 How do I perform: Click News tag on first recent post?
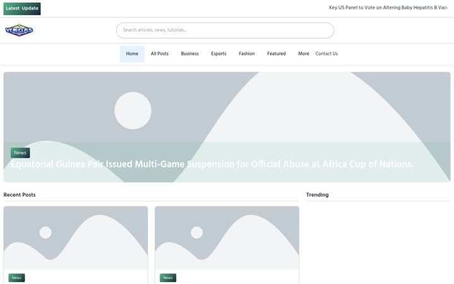(16, 278)
